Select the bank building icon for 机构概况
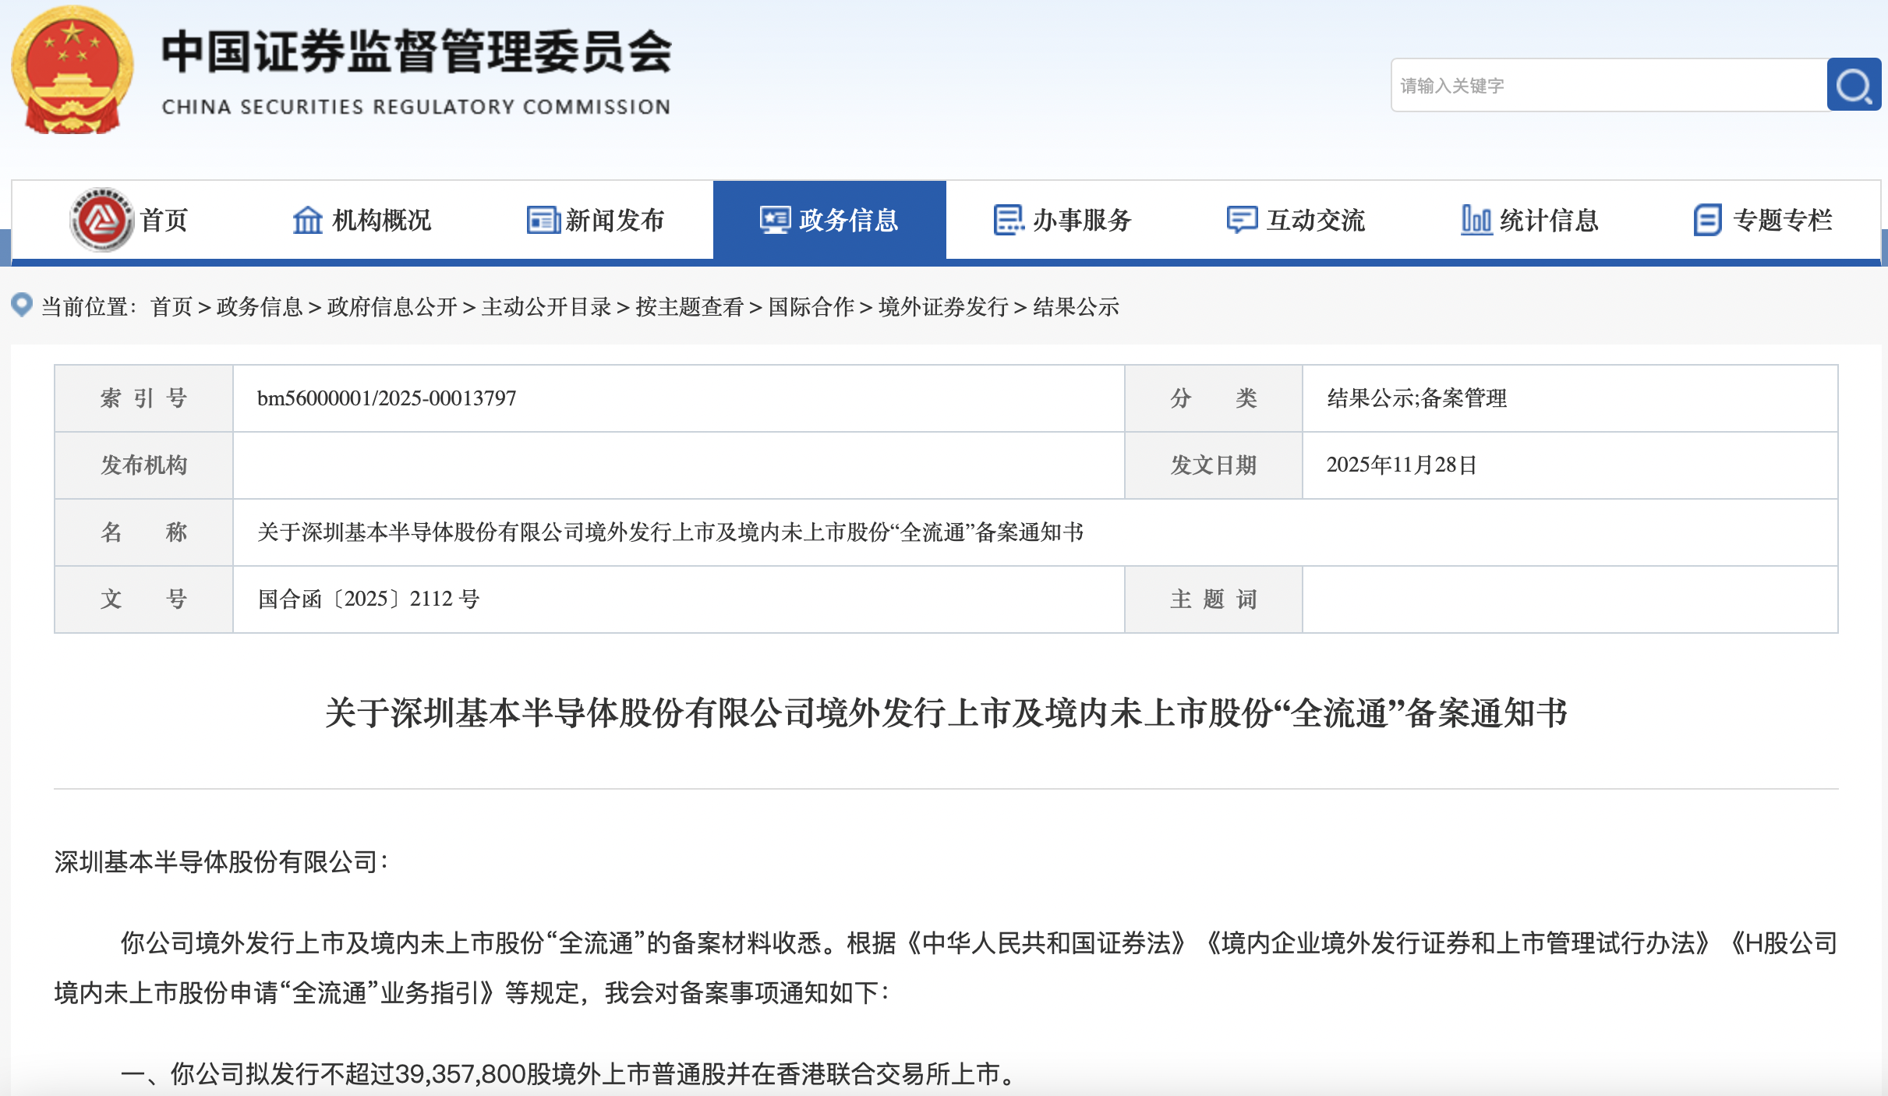Screen dimensions: 1888x1096 click(309, 221)
